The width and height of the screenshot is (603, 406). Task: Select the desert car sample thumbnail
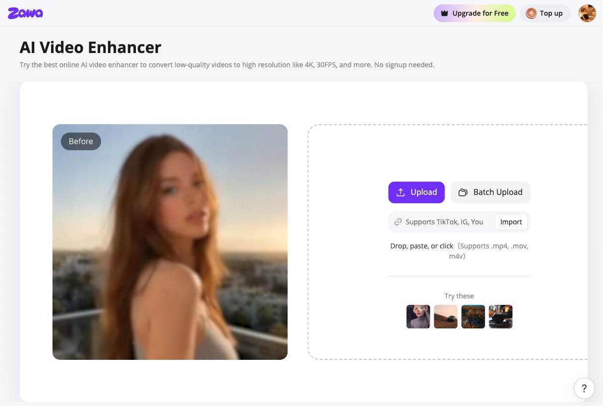[x=446, y=317]
